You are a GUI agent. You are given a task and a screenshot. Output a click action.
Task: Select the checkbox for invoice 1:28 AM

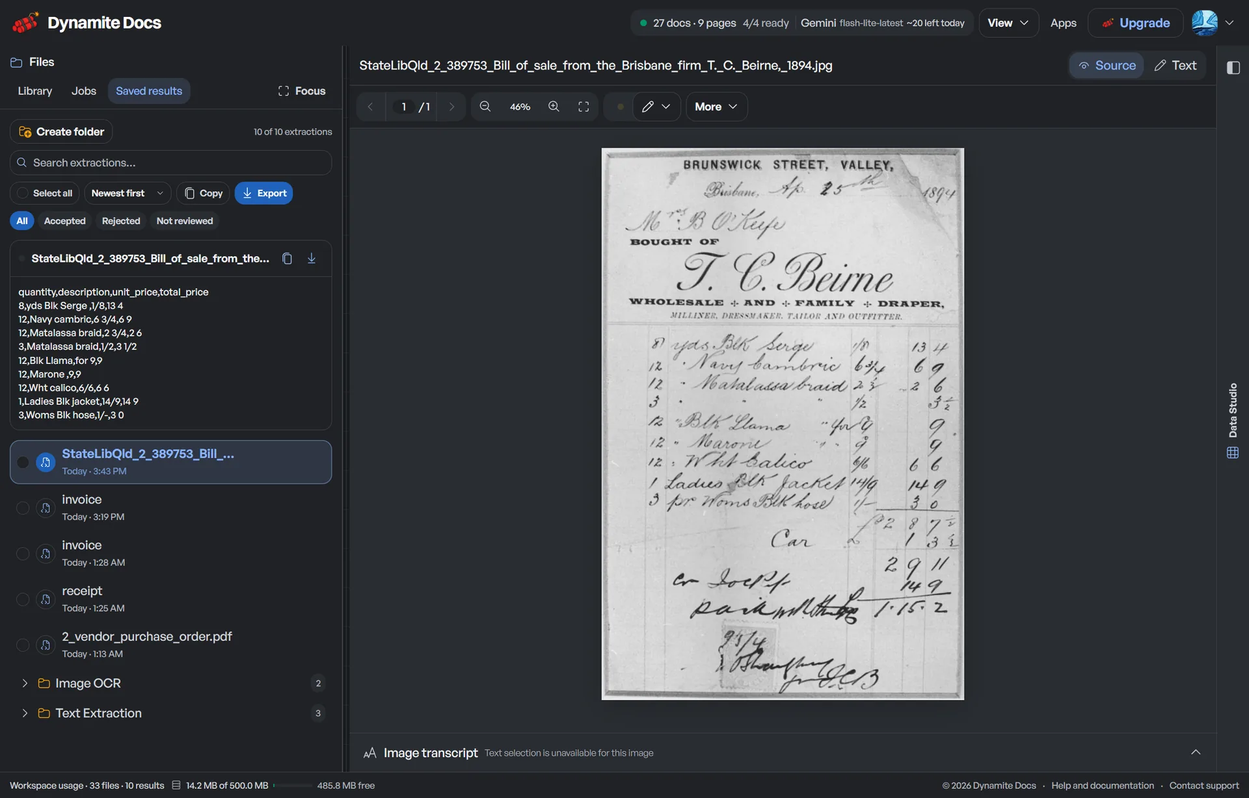[23, 554]
